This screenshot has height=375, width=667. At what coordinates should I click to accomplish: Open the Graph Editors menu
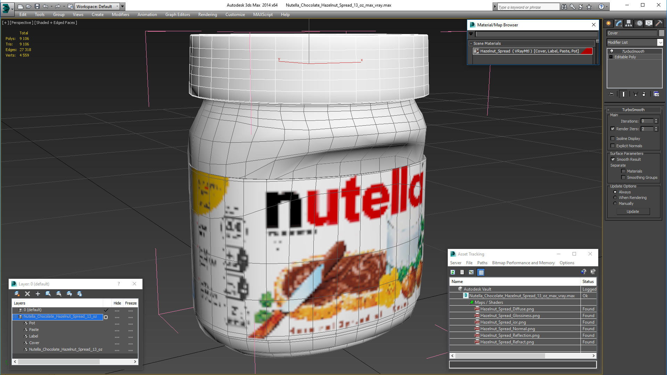(x=178, y=15)
